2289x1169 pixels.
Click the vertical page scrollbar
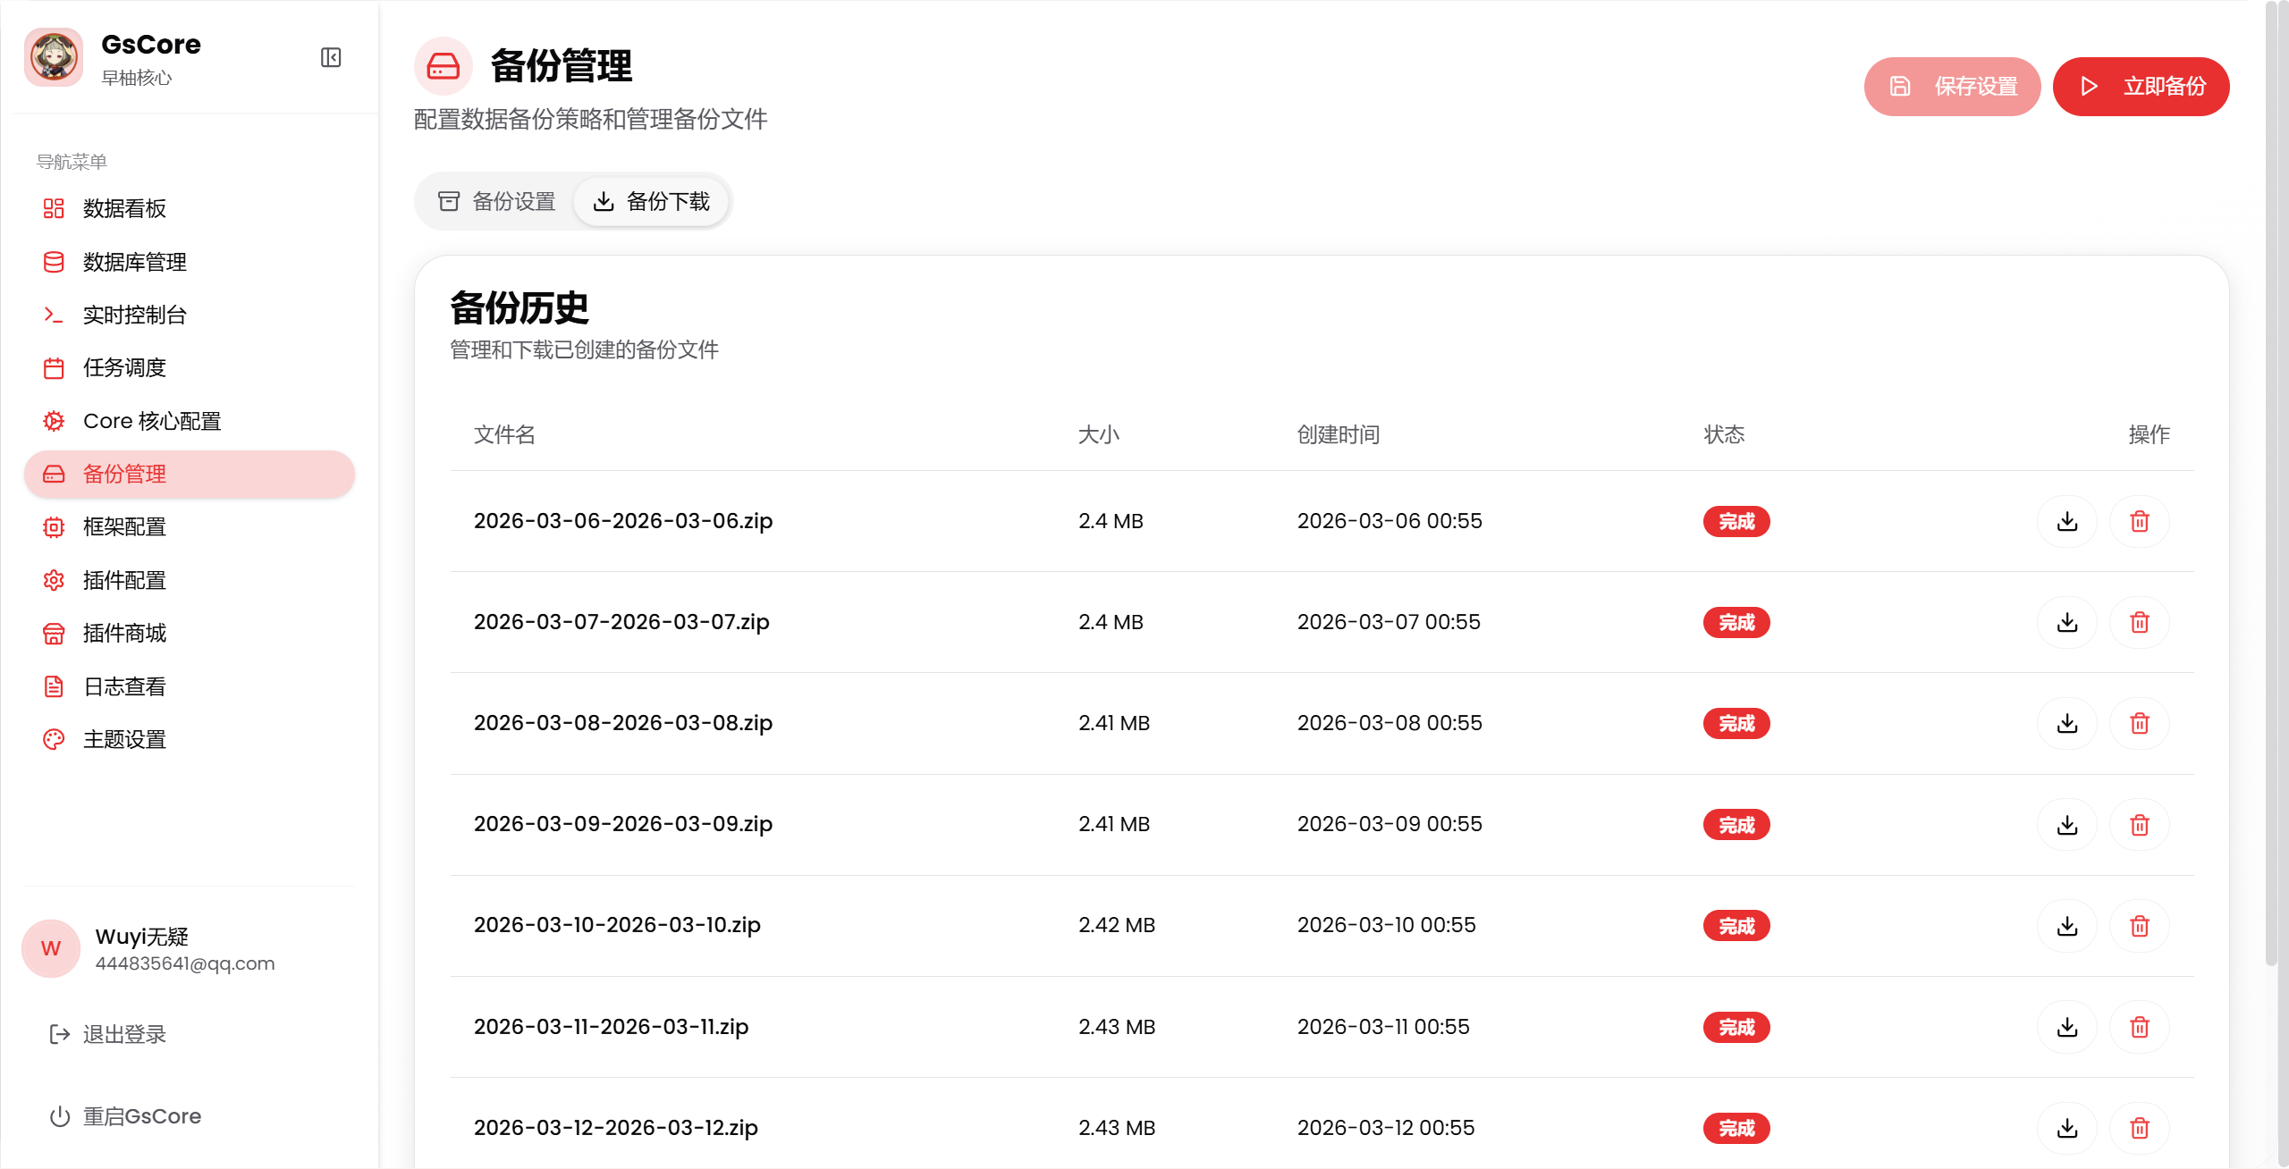pyautogui.click(x=2271, y=483)
